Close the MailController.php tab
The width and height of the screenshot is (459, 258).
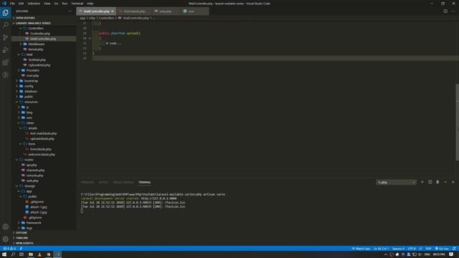pos(113,11)
